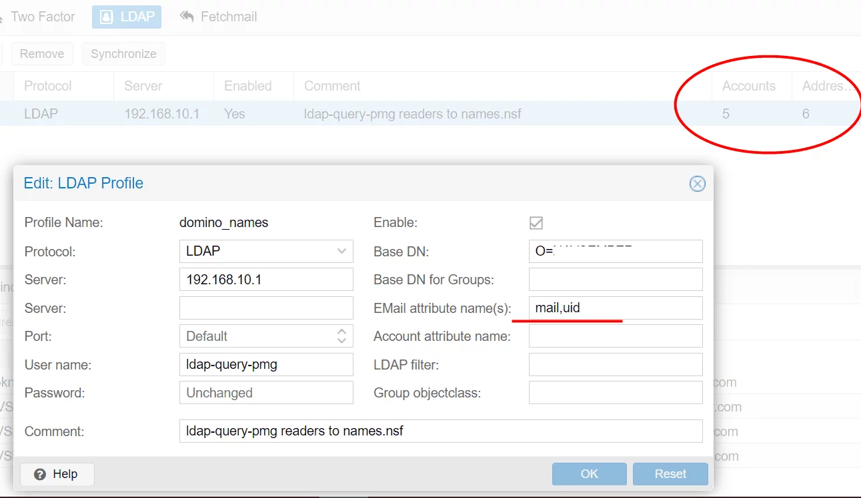
Task: Click the Help question mark button
Action: [57, 474]
